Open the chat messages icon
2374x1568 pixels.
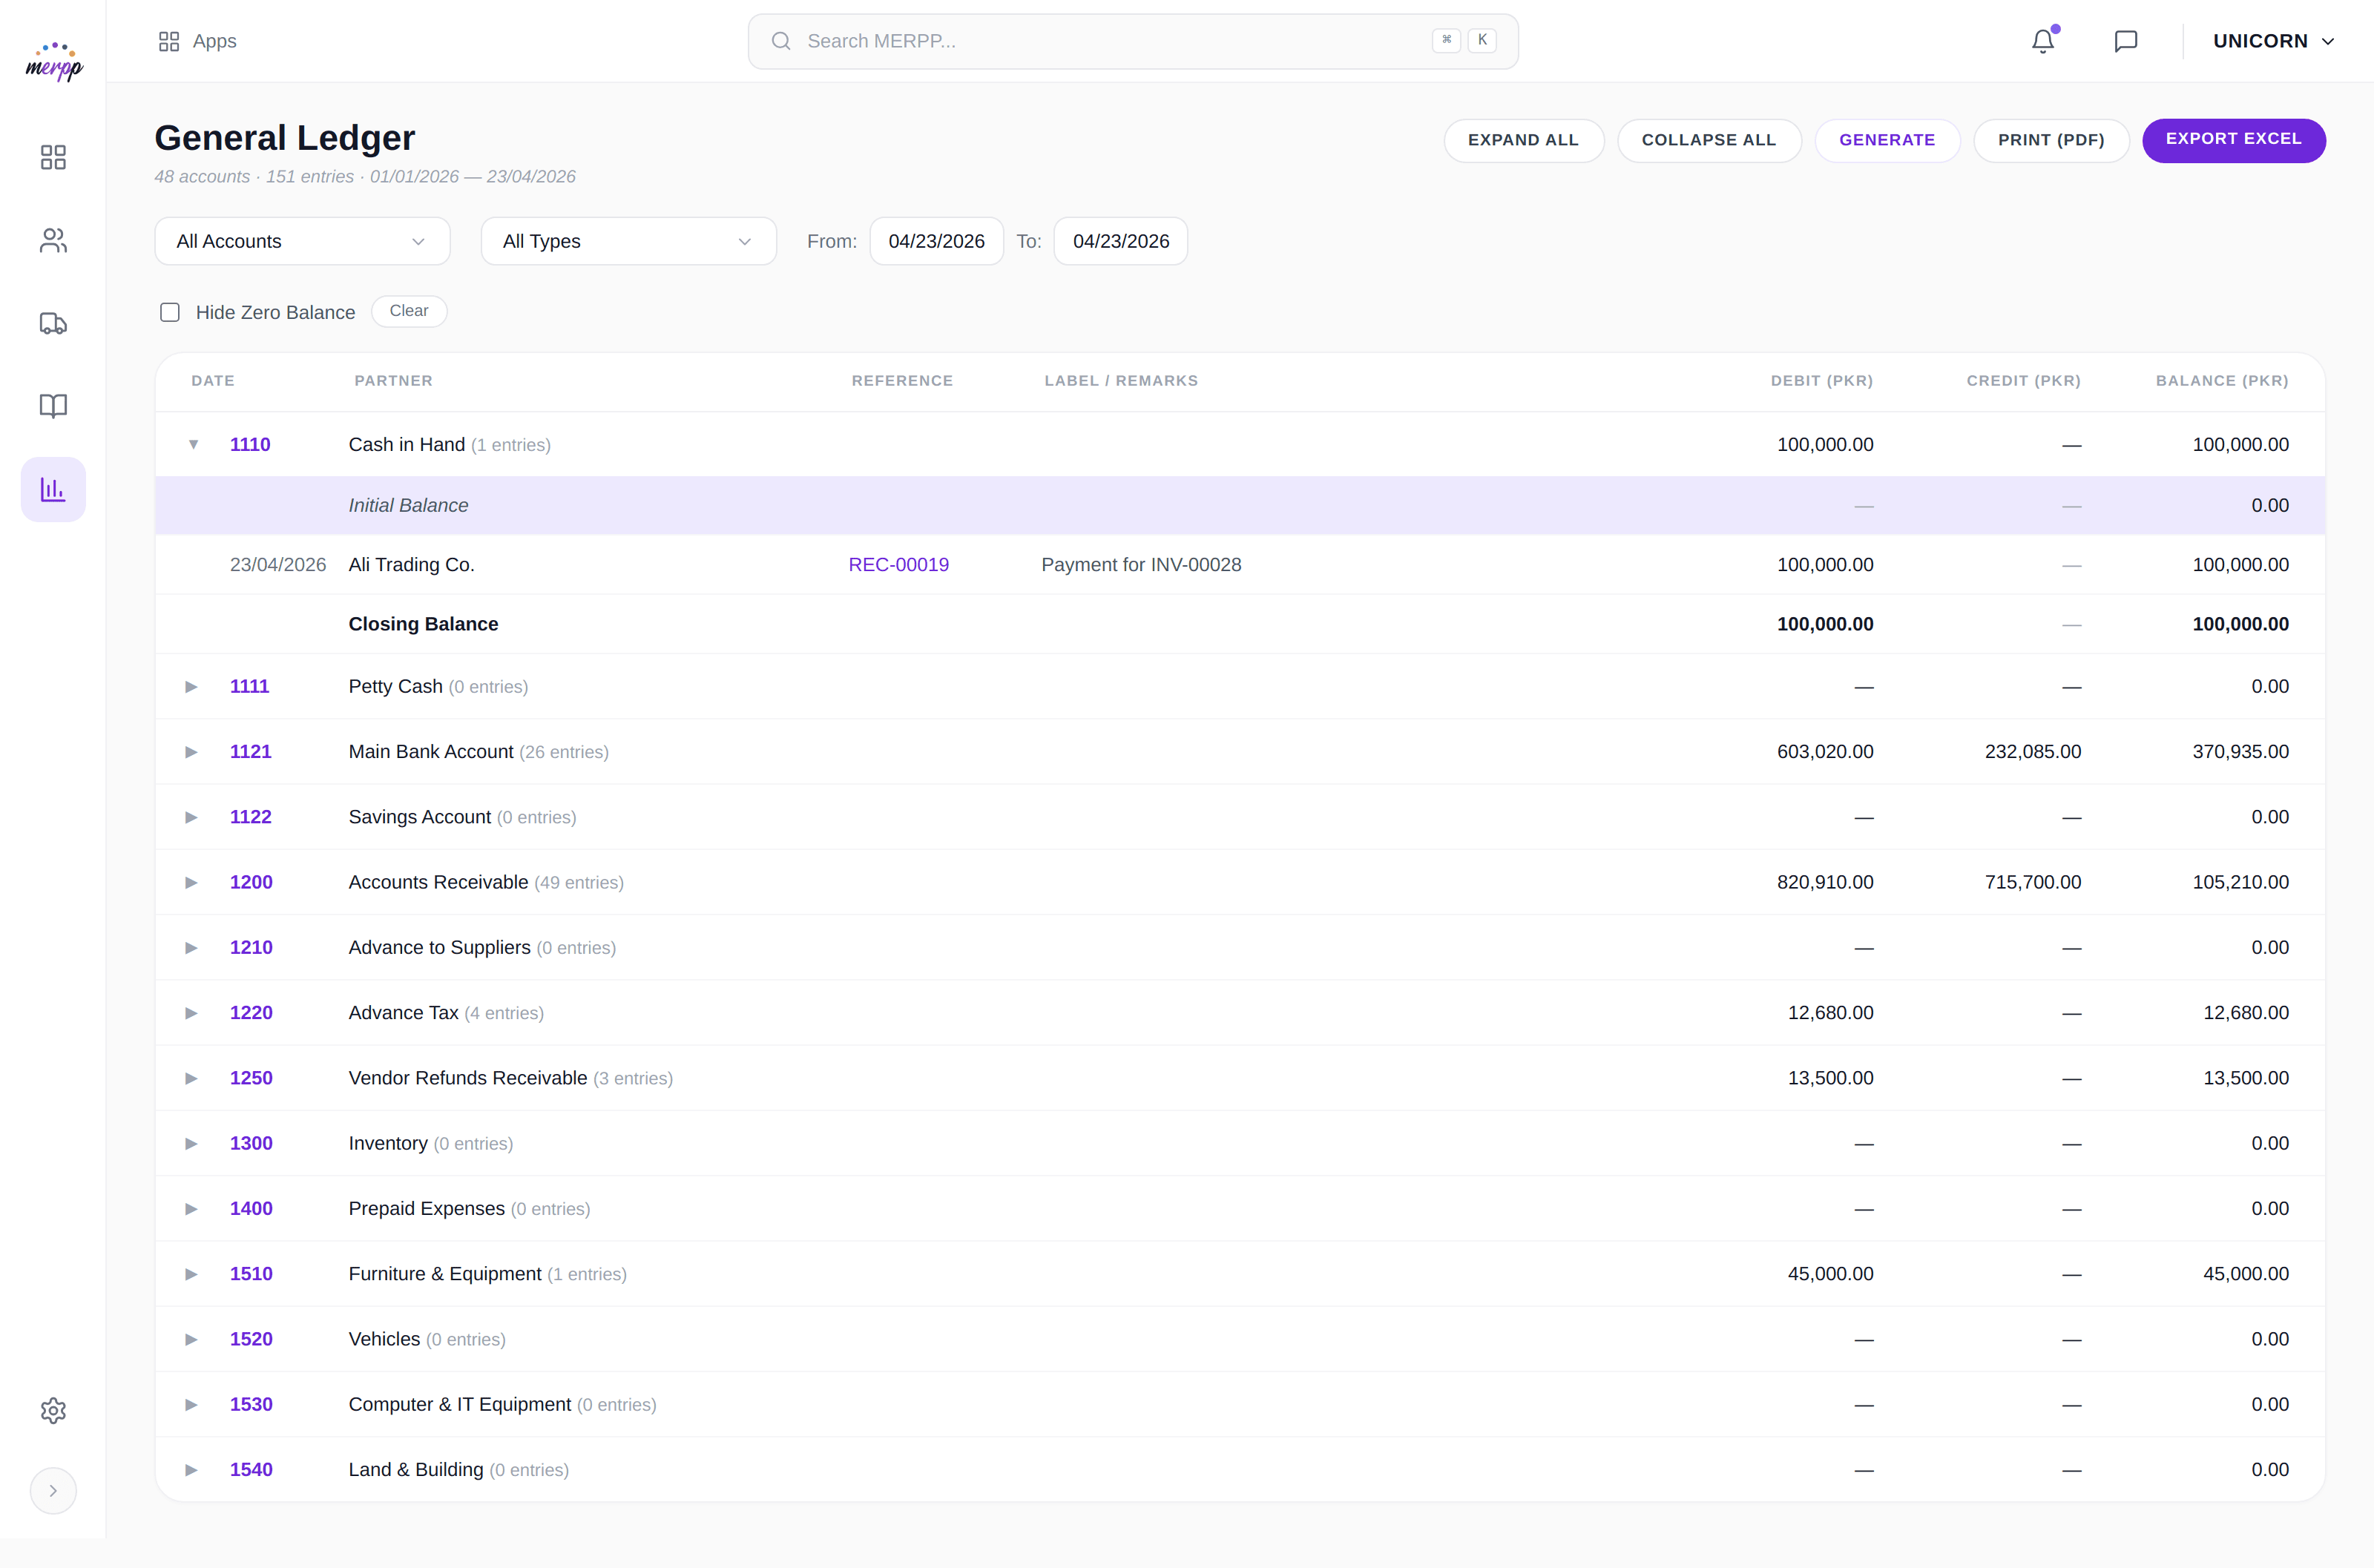[2125, 41]
